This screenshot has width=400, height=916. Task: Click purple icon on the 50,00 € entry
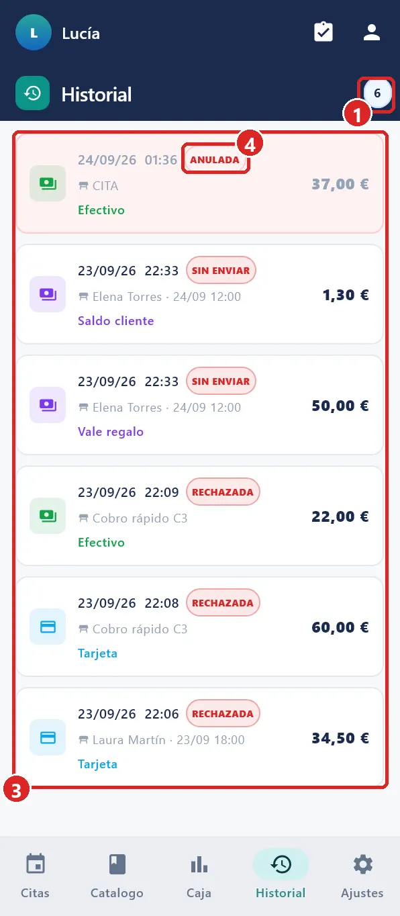point(48,405)
